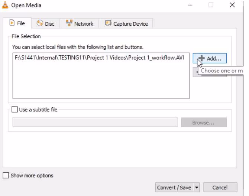
Task: Click the subtitle Browse... button
Action: tap(204, 122)
